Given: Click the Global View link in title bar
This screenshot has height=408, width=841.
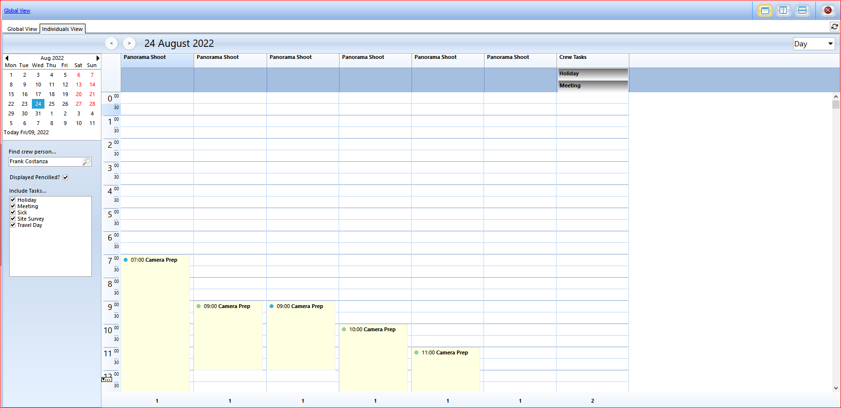Looking at the screenshot, I should pyautogui.click(x=17, y=11).
